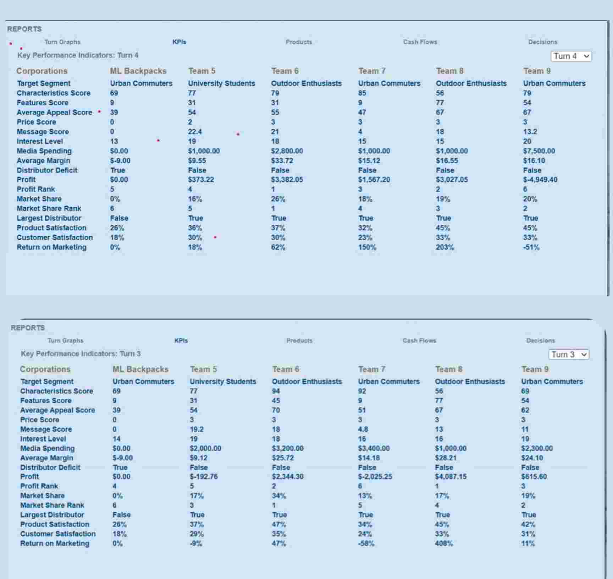613x579 pixels.
Task: Select Team 7 loss $-2,025.25 in Turn 3
Action: (x=375, y=476)
